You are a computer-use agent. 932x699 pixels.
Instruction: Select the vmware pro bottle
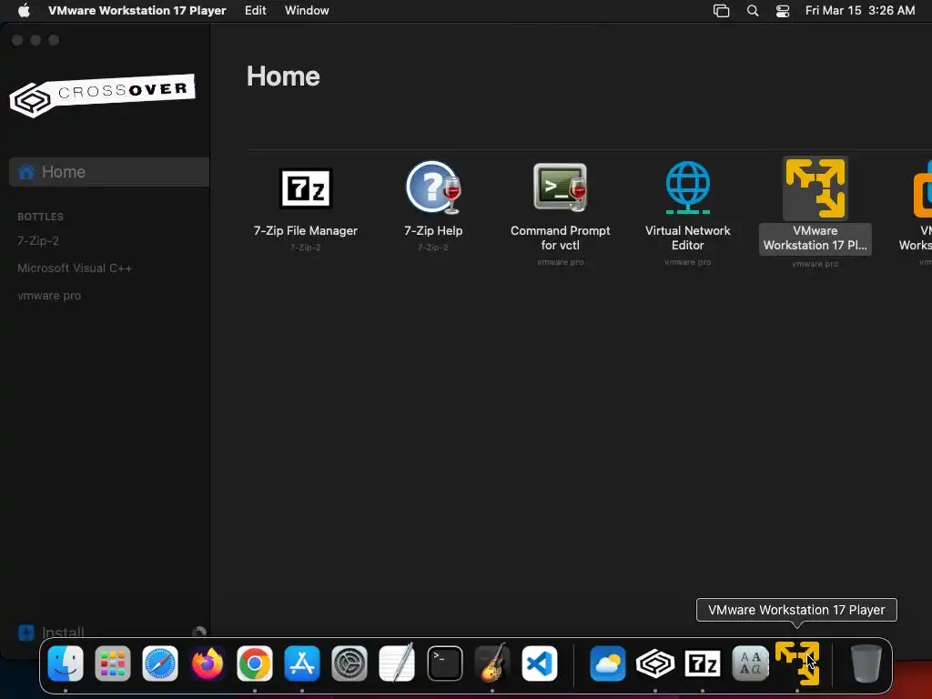click(49, 296)
